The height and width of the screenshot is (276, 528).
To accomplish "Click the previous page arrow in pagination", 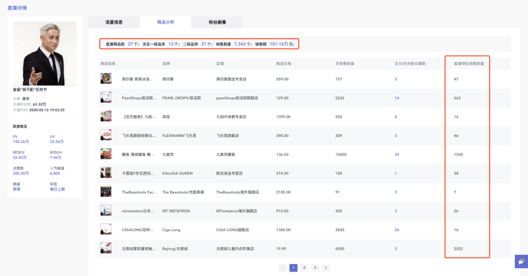I will coord(282,268).
